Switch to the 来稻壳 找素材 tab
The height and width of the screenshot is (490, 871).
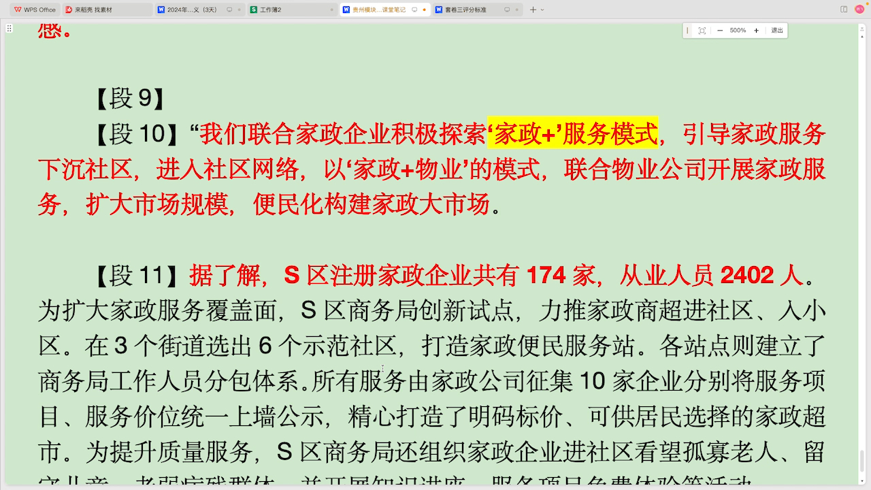(x=108, y=10)
